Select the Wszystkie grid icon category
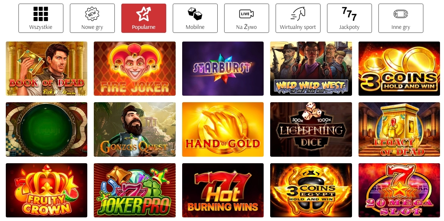Screen dimensions: 444x221 pyautogui.click(x=41, y=18)
